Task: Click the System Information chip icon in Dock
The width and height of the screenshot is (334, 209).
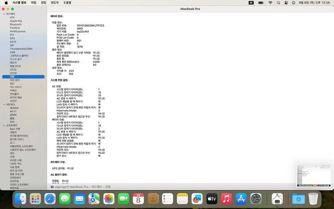Action: tap(277, 199)
